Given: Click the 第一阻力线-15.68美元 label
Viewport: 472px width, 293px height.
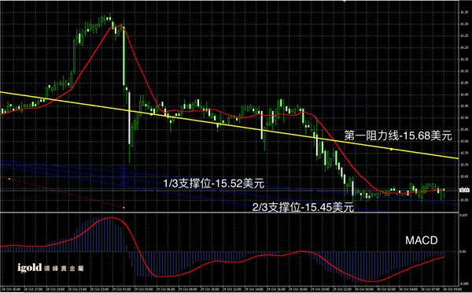Looking at the screenshot, I should 398,136.
